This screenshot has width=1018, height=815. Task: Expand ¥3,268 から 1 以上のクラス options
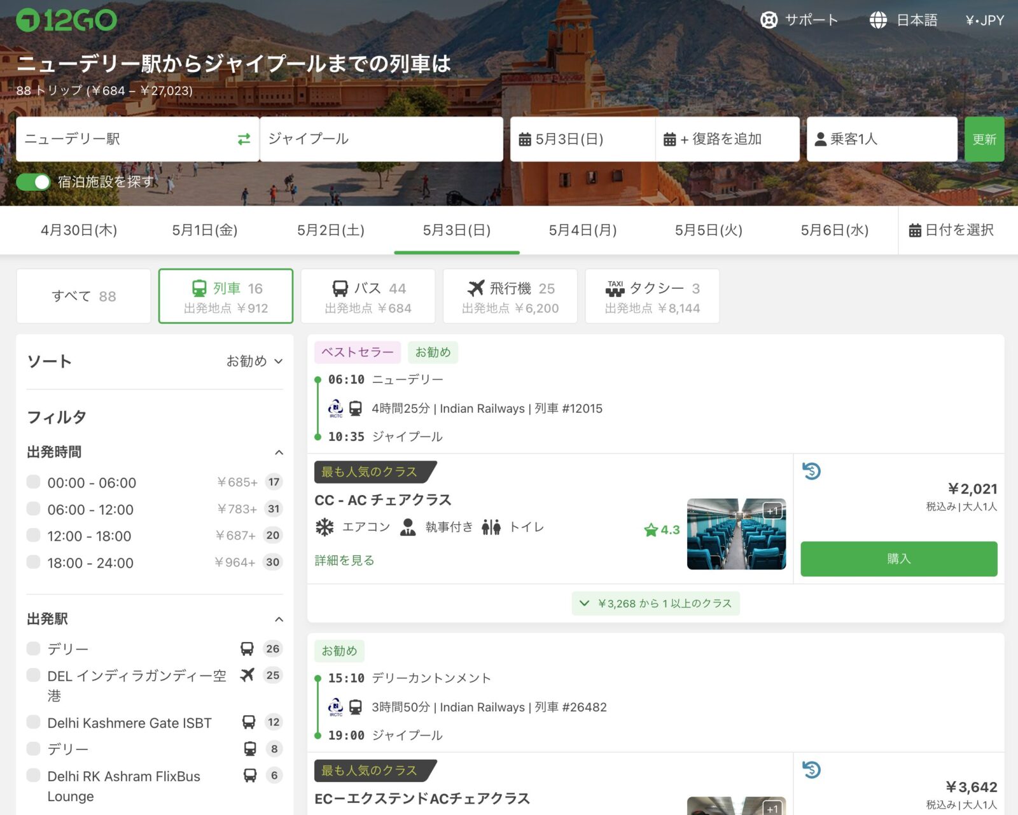coord(655,603)
